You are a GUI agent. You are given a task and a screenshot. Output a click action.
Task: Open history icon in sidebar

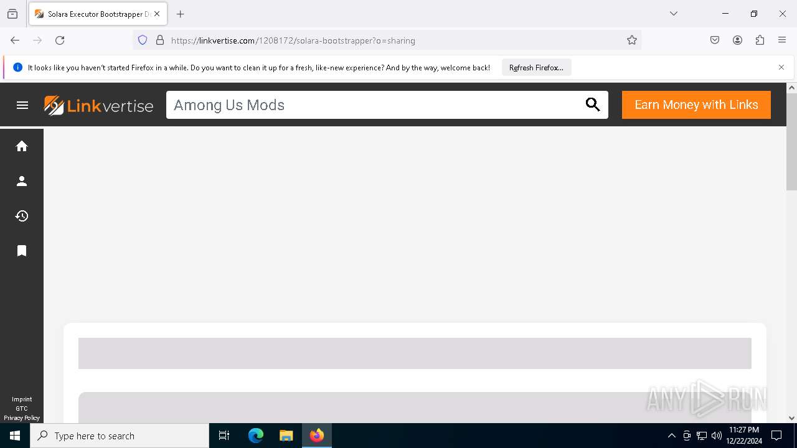point(22,216)
